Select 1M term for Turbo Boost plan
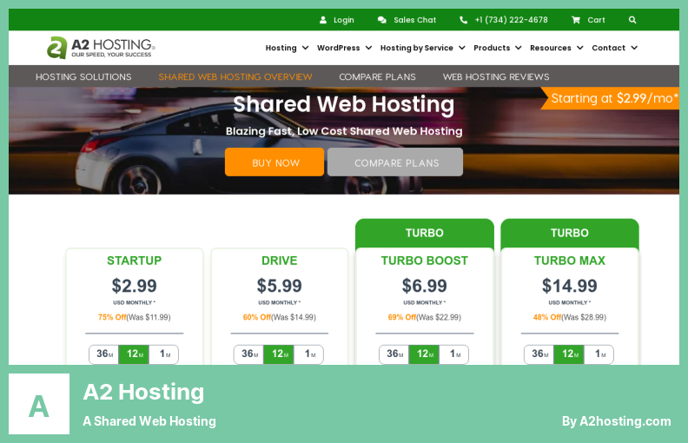Viewport: 688px width, 443px height. [454, 354]
